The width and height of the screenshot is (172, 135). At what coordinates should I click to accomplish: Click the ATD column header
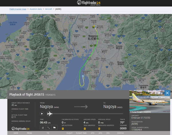tap(100, 133)
